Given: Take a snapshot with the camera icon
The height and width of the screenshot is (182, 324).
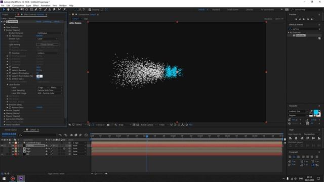Looking at the screenshot, I should click(108, 125).
